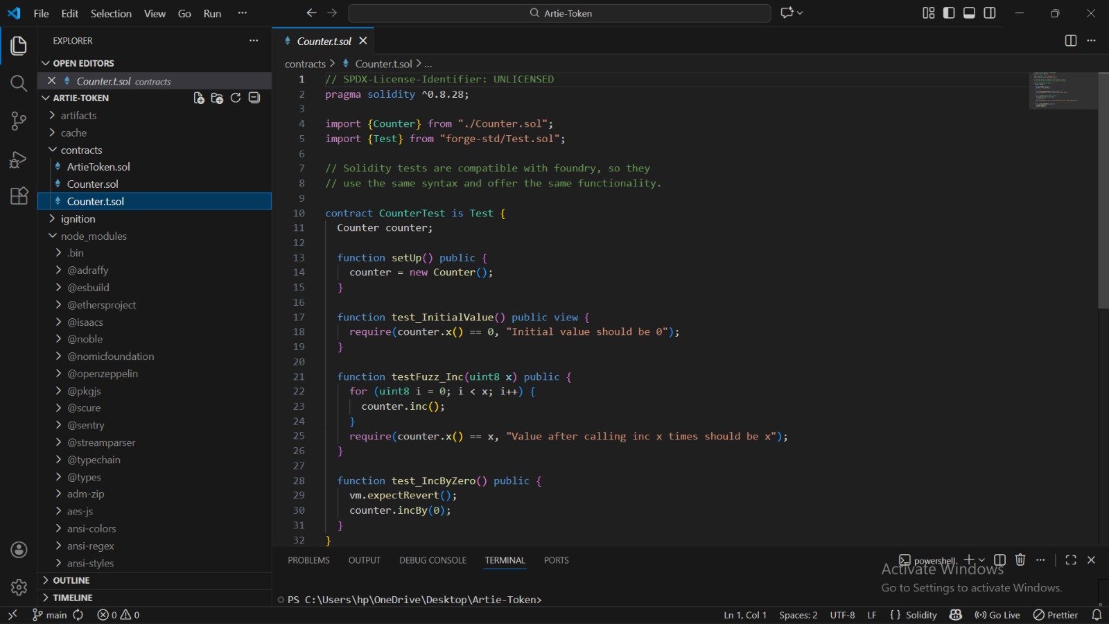Collapse all folders in explorer
This screenshot has width=1109, height=624.
[254, 98]
